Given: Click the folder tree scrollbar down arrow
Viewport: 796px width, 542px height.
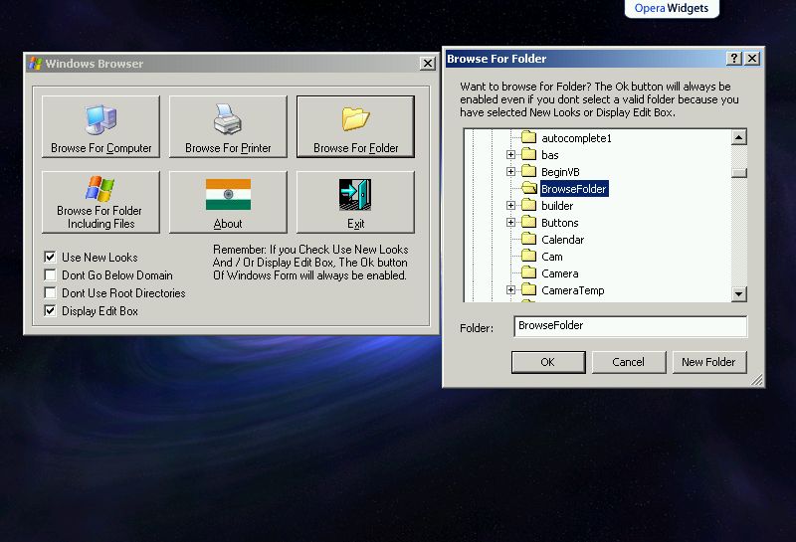Looking at the screenshot, I should point(739,294).
